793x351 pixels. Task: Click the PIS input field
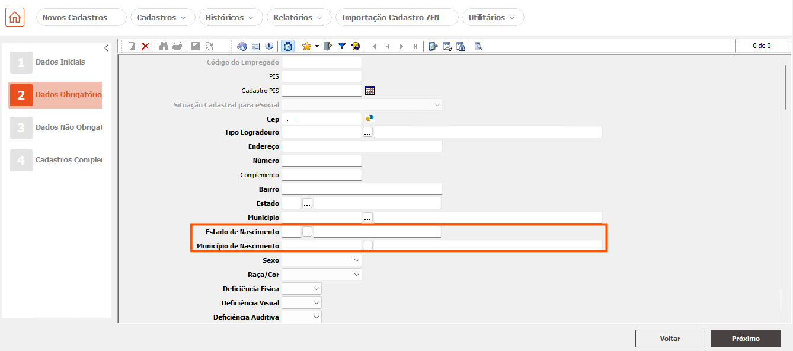coord(322,76)
